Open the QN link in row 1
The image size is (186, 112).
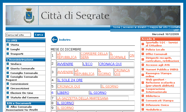(x=132, y=55)
